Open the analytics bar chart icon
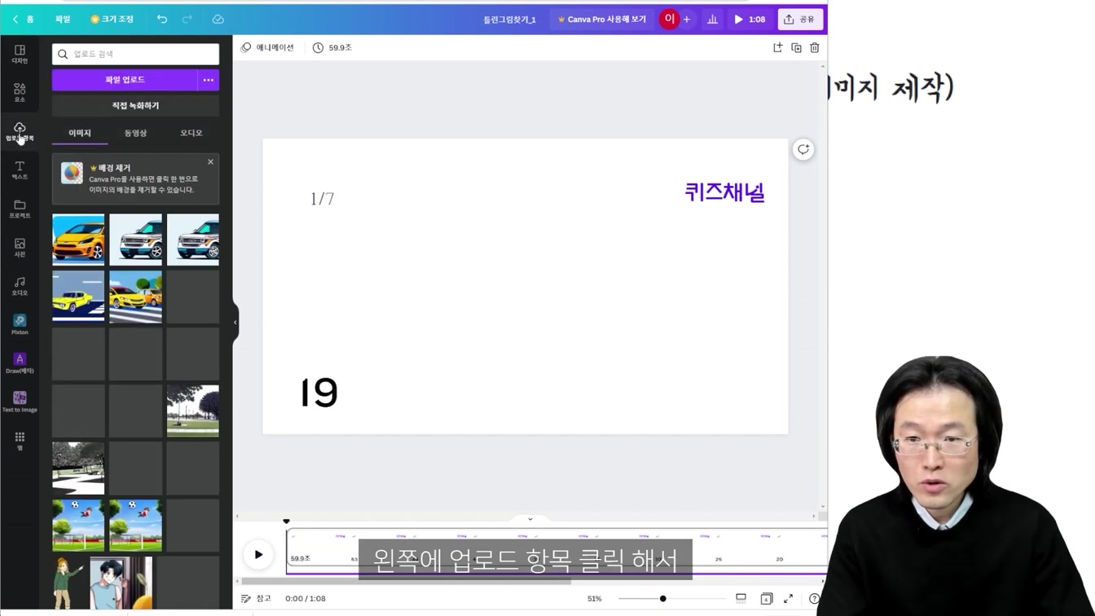 click(x=712, y=19)
